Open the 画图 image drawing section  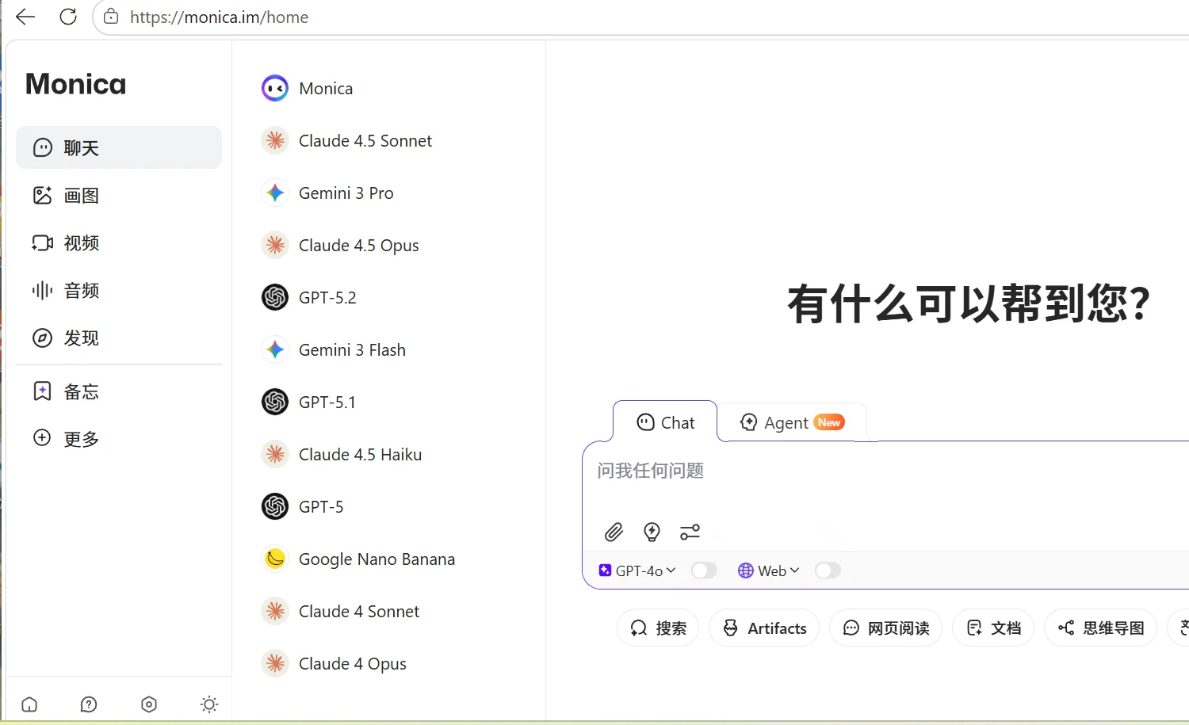coord(119,195)
